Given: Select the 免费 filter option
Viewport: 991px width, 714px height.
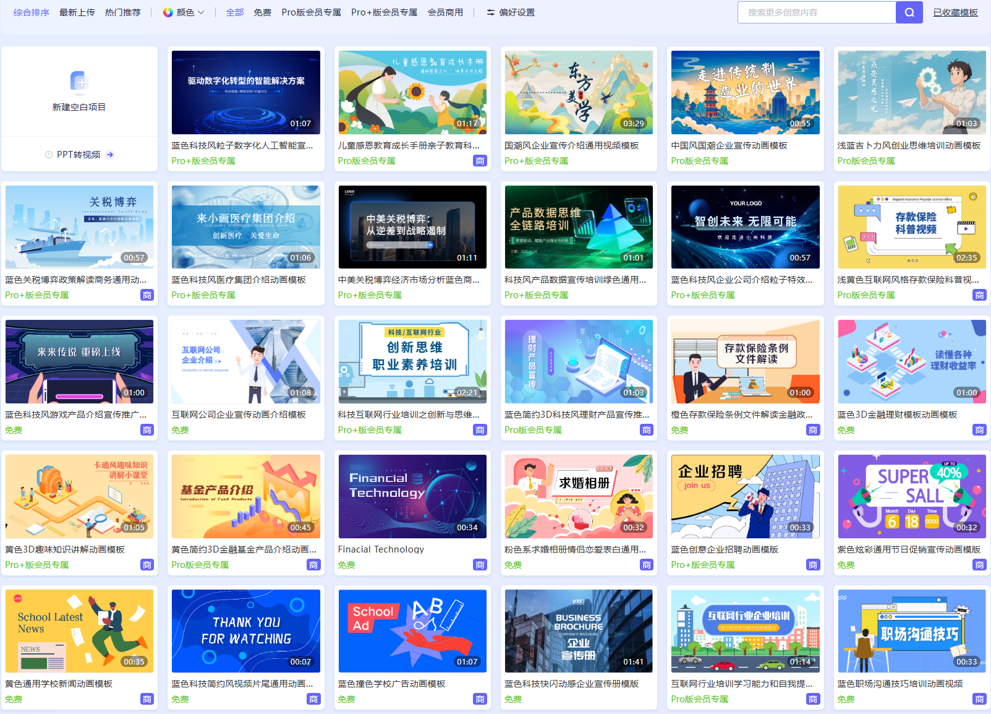Looking at the screenshot, I should point(262,12).
